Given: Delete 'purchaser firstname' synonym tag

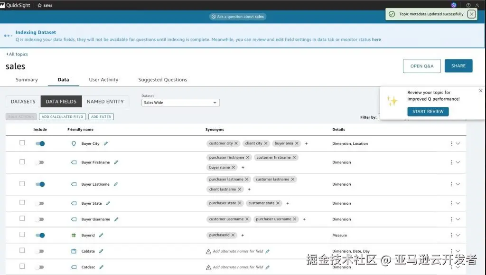Looking at the screenshot, I should point(248,157).
